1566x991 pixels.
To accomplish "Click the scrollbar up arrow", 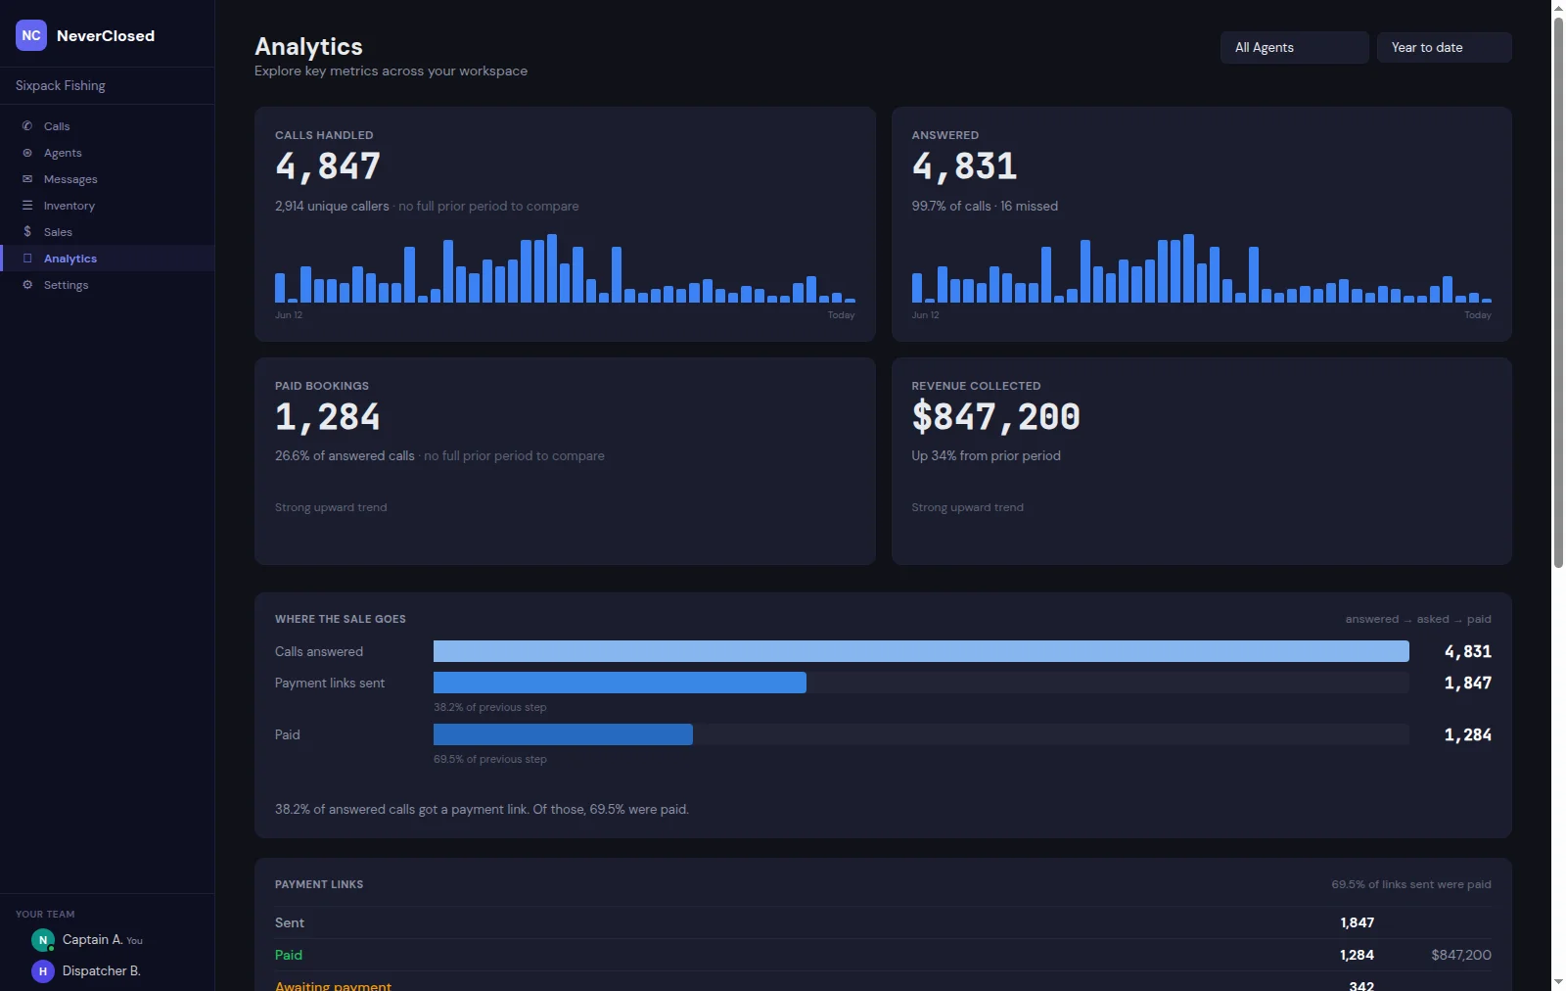I will pyautogui.click(x=1558, y=8).
